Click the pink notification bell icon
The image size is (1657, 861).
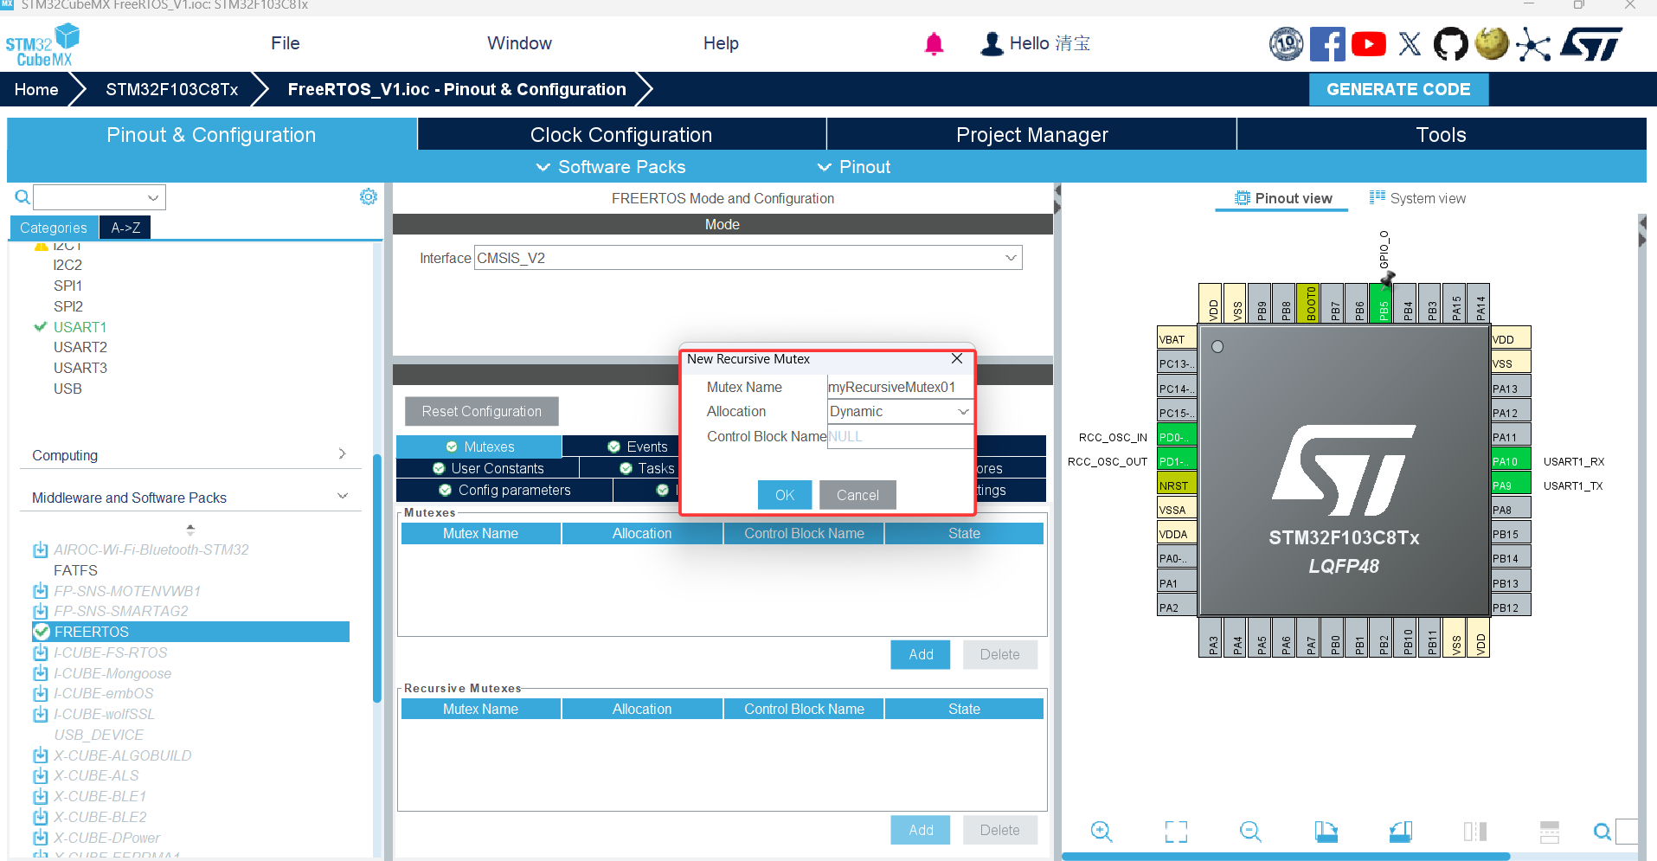934,43
